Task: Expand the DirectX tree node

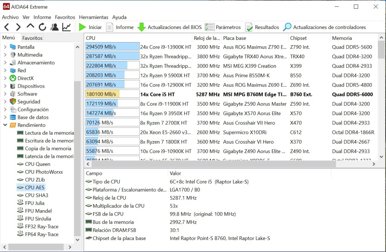Action: (x=5, y=78)
